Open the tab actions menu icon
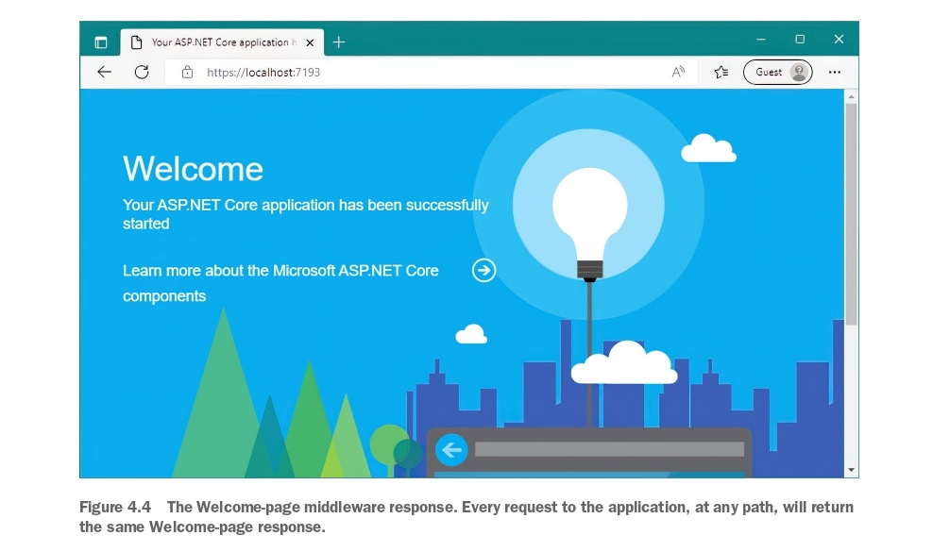Viewport: 933px width, 552px height. [101, 42]
